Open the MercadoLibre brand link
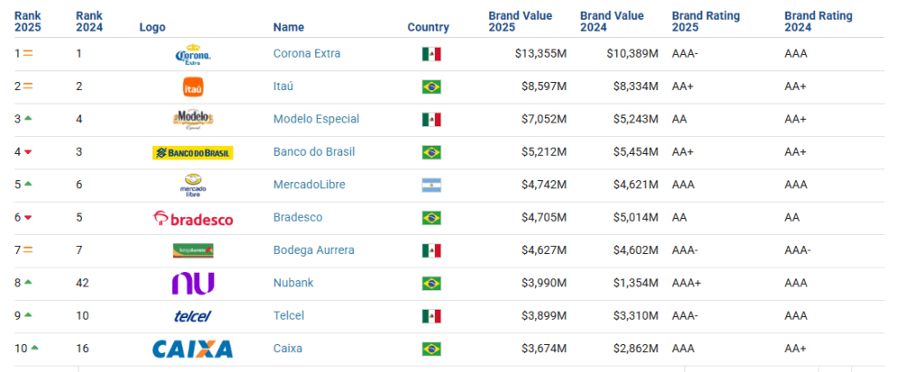Screen dimensions: 924x372 coord(310,185)
